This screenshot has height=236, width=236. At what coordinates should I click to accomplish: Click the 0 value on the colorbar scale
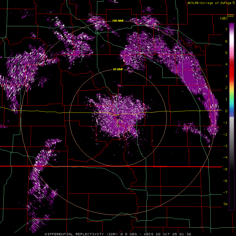[226, 111]
